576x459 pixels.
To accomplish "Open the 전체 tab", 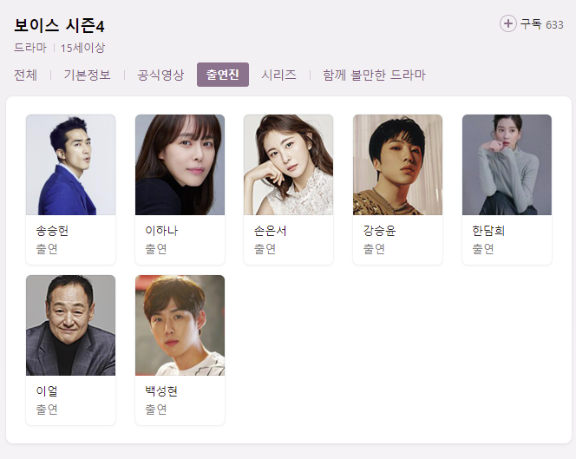I will pos(25,75).
